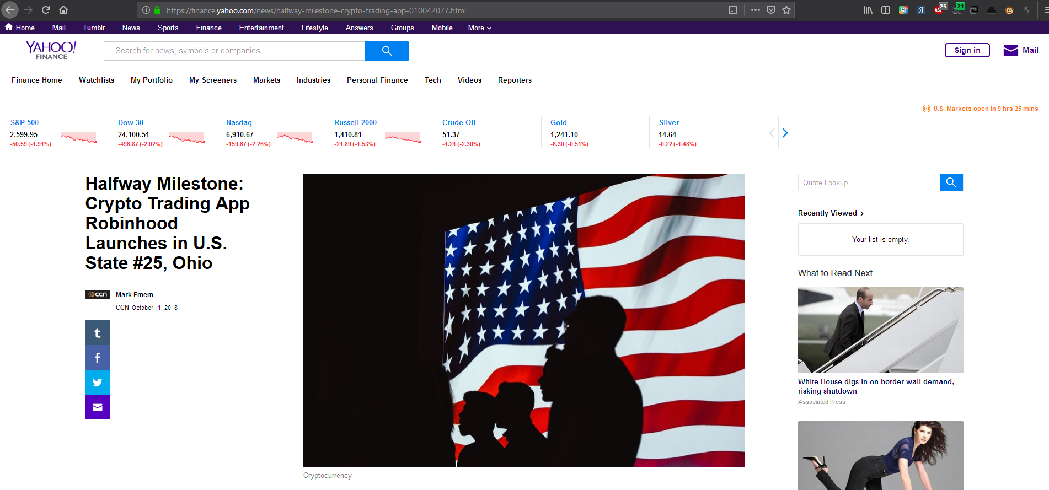Reload the page in browser
The height and width of the screenshot is (490, 1049).
tap(46, 10)
